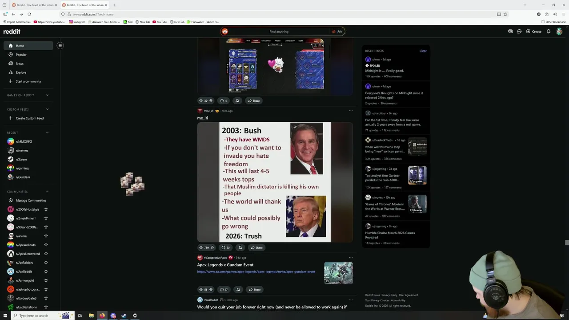Select Explore in the left sidebar
This screenshot has width=569, height=320.
(28, 72)
